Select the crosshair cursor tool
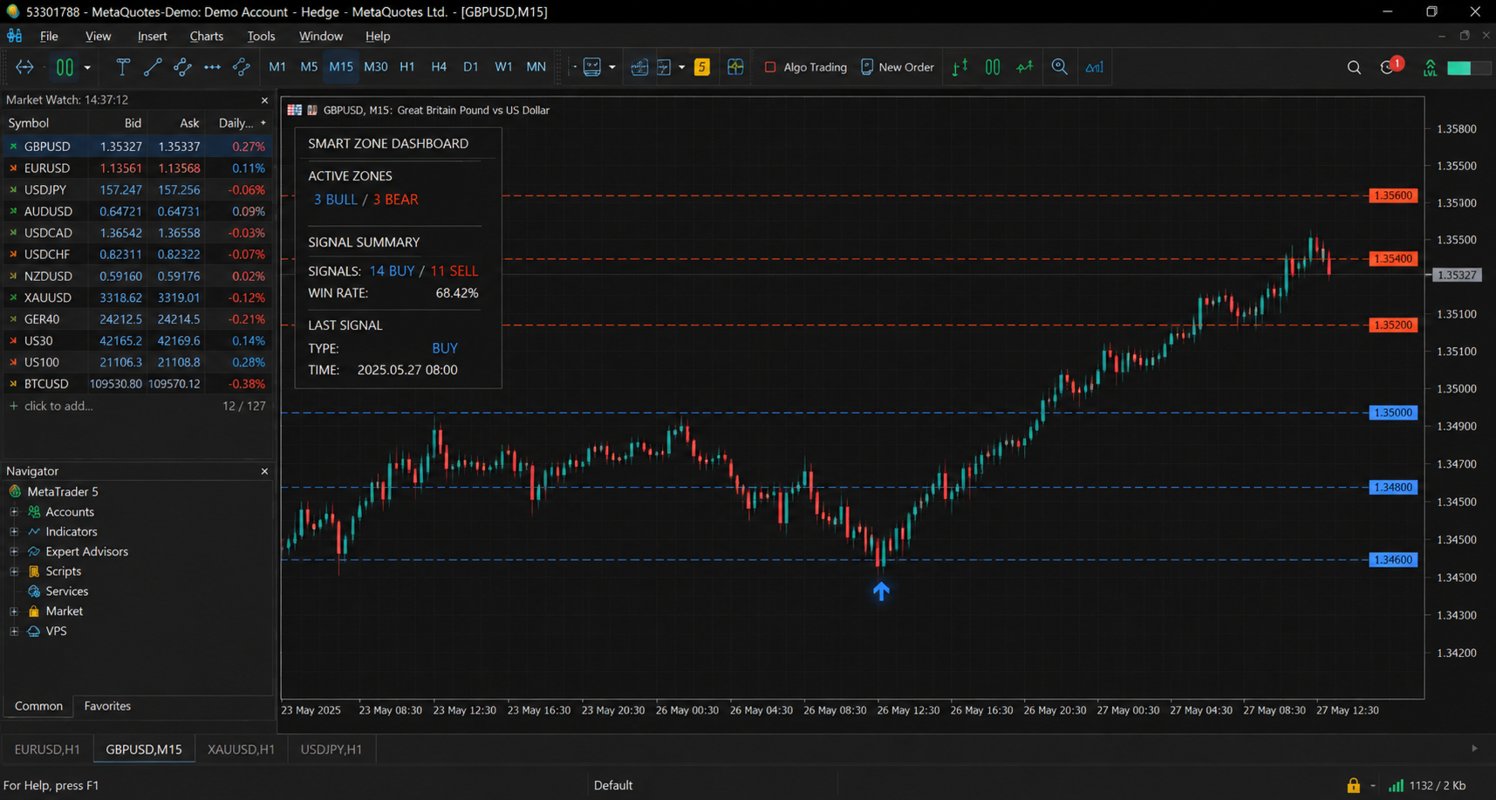This screenshot has width=1496, height=800. tap(24, 67)
